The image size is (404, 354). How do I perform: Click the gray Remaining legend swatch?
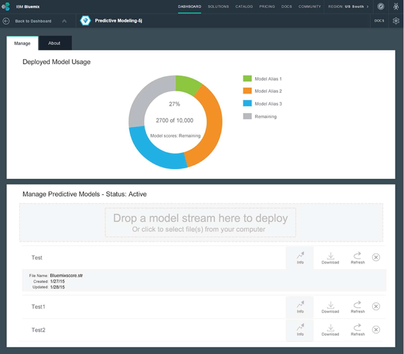[x=247, y=116]
